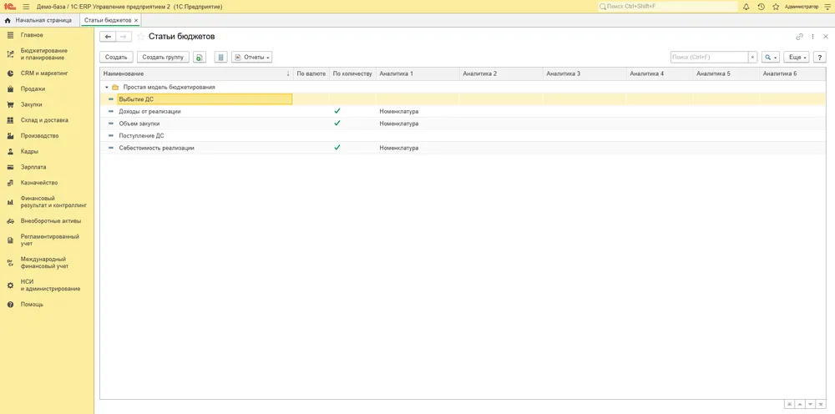Open the main hamburger menu icon

(26, 7)
